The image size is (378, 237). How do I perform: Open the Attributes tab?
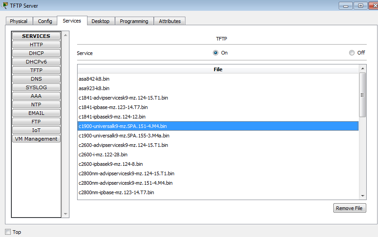click(170, 21)
